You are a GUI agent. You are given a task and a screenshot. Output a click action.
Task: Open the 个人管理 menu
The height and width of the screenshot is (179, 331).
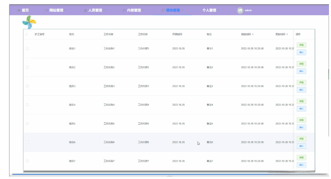click(x=209, y=10)
